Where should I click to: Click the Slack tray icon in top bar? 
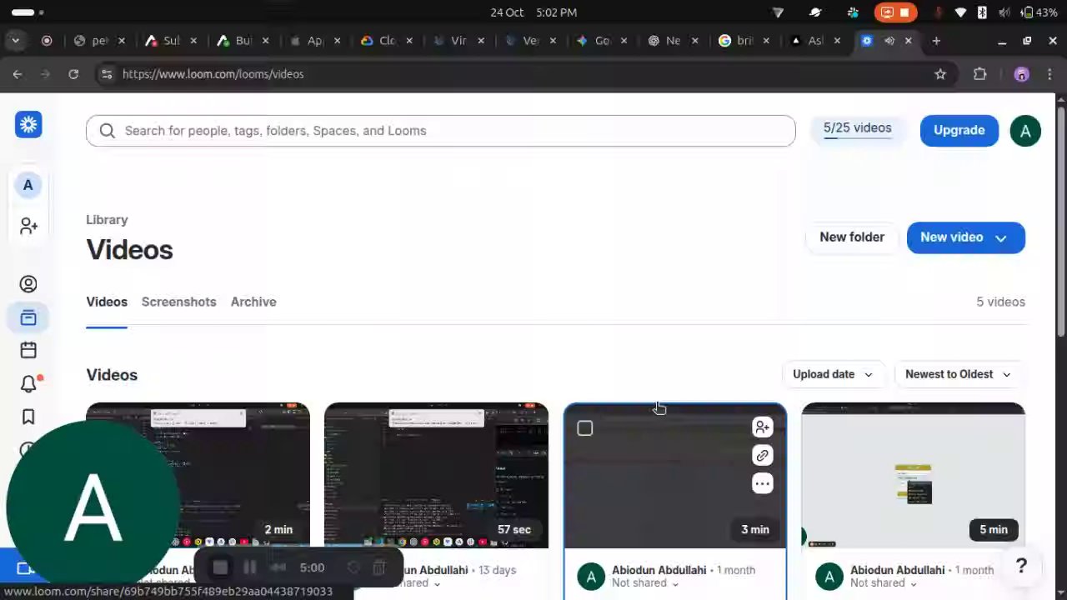pos(852,12)
